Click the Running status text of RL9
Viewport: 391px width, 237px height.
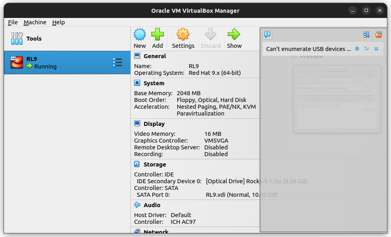(x=45, y=67)
